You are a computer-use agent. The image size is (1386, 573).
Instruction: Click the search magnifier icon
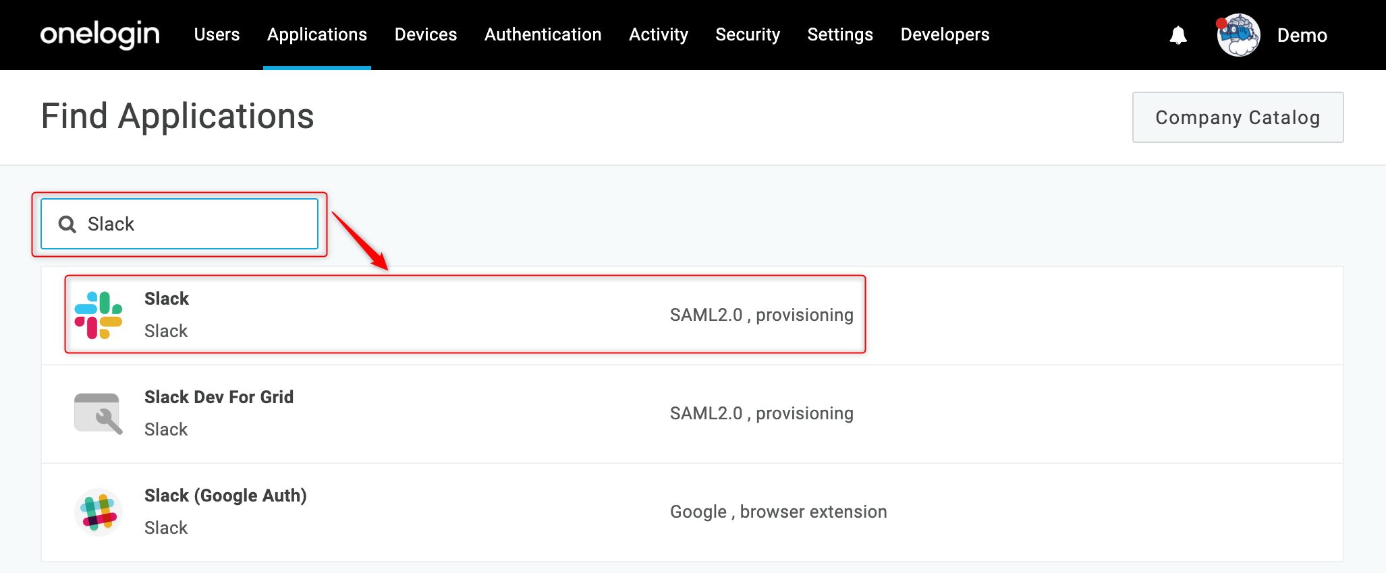point(67,224)
